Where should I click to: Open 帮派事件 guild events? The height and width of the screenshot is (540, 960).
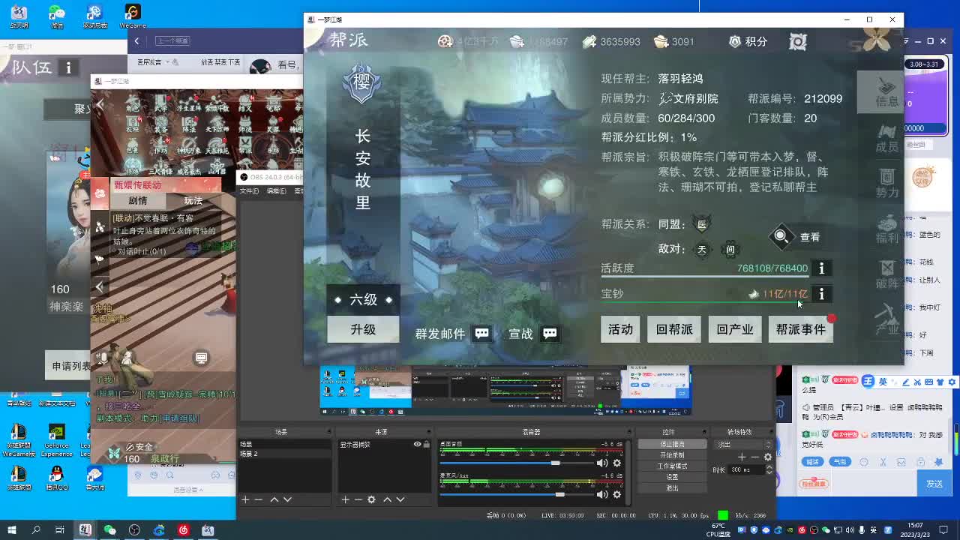click(800, 329)
